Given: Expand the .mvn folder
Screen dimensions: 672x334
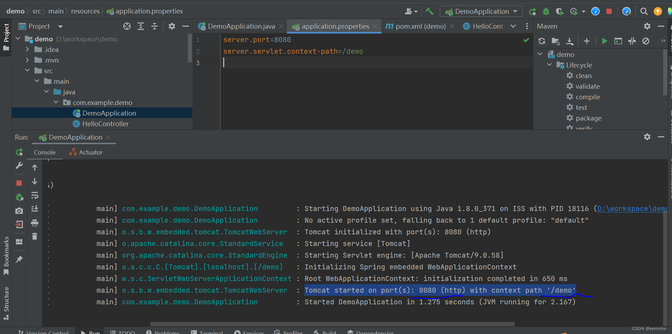Looking at the screenshot, I should pyautogui.click(x=27, y=60).
